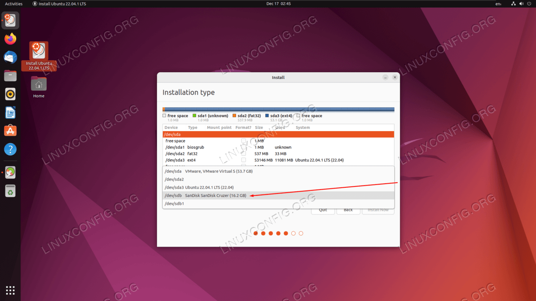Viewport: 536px width, 301px height.
Task: Choose /dev/sdb SanDisk Cruzer option
Action: click(x=278, y=195)
